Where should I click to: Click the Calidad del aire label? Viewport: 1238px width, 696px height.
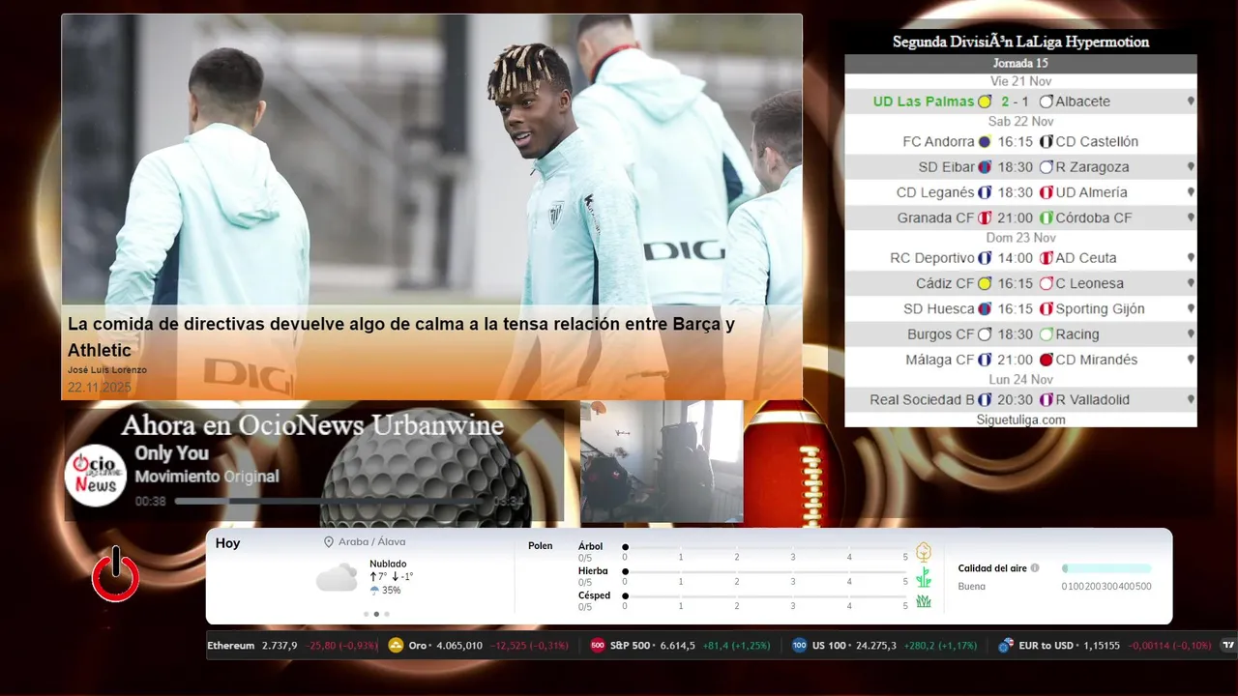point(992,568)
